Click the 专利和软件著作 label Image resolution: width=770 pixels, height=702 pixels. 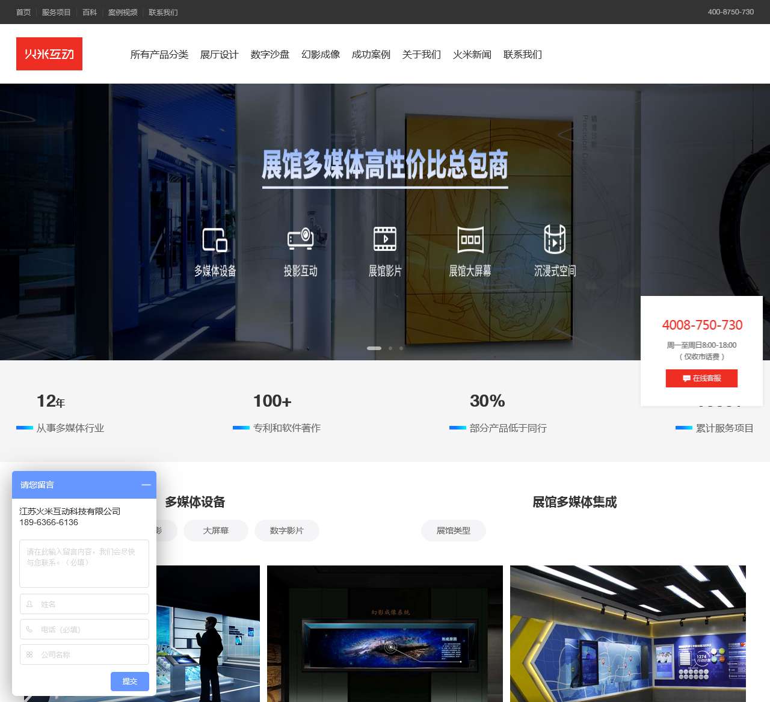(x=287, y=428)
